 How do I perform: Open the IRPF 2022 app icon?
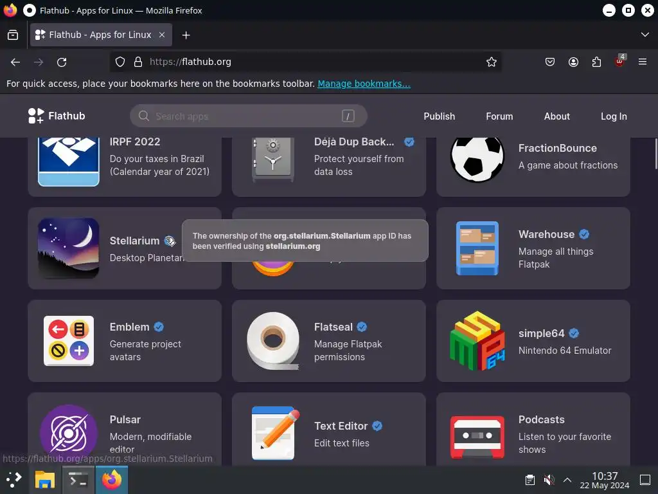pos(68,161)
